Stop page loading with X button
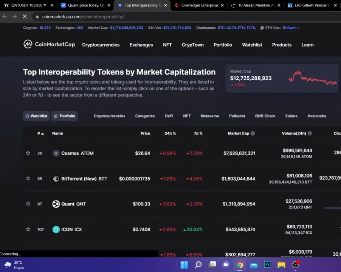 click(25, 17)
